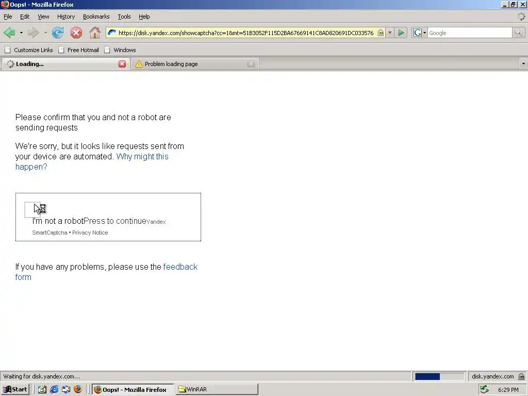Open the Edit menu
This screenshot has width=528, height=396.
[25, 16]
